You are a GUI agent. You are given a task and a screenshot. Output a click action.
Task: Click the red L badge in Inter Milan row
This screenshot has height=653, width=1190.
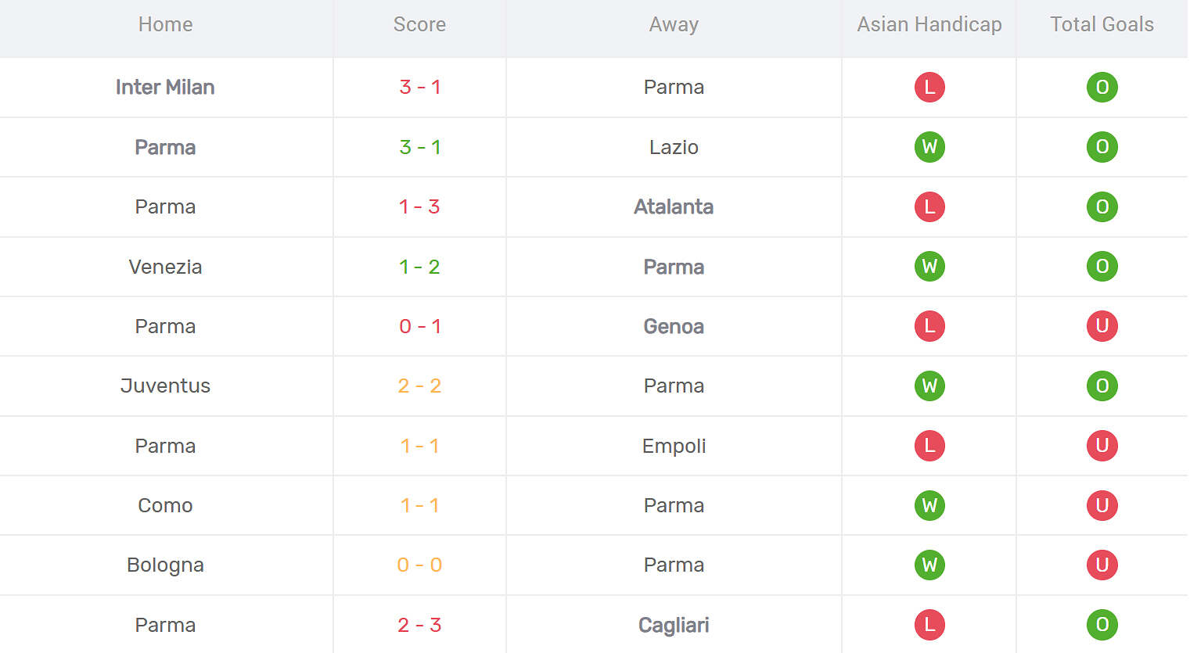(x=929, y=87)
